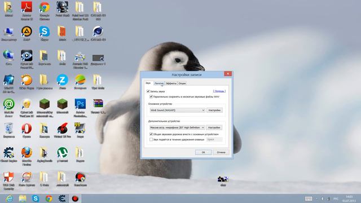Switch to the 'Звук' tab

[148, 83]
